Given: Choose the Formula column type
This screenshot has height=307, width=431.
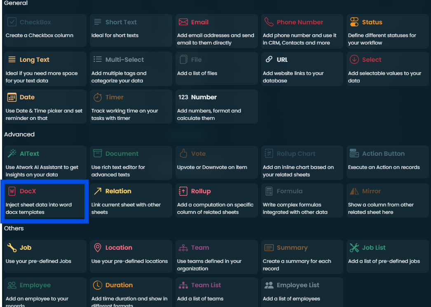Looking at the screenshot, I should [x=302, y=201].
